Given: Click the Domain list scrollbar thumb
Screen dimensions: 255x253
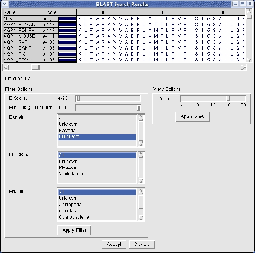Looking at the screenshot, I should [141, 131].
